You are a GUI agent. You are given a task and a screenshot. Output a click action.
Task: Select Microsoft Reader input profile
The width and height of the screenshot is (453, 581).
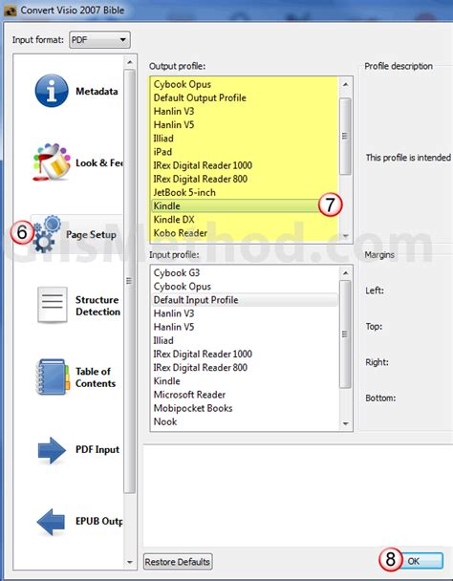pos(245,395)
